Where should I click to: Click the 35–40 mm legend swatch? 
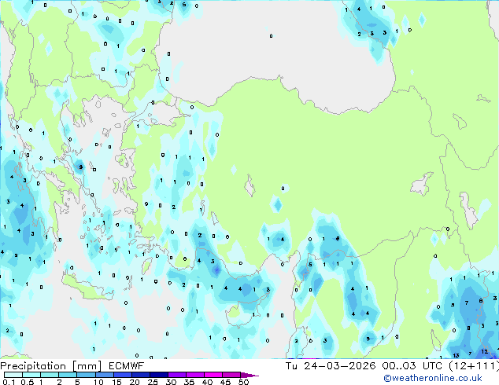tap(194, 375)
